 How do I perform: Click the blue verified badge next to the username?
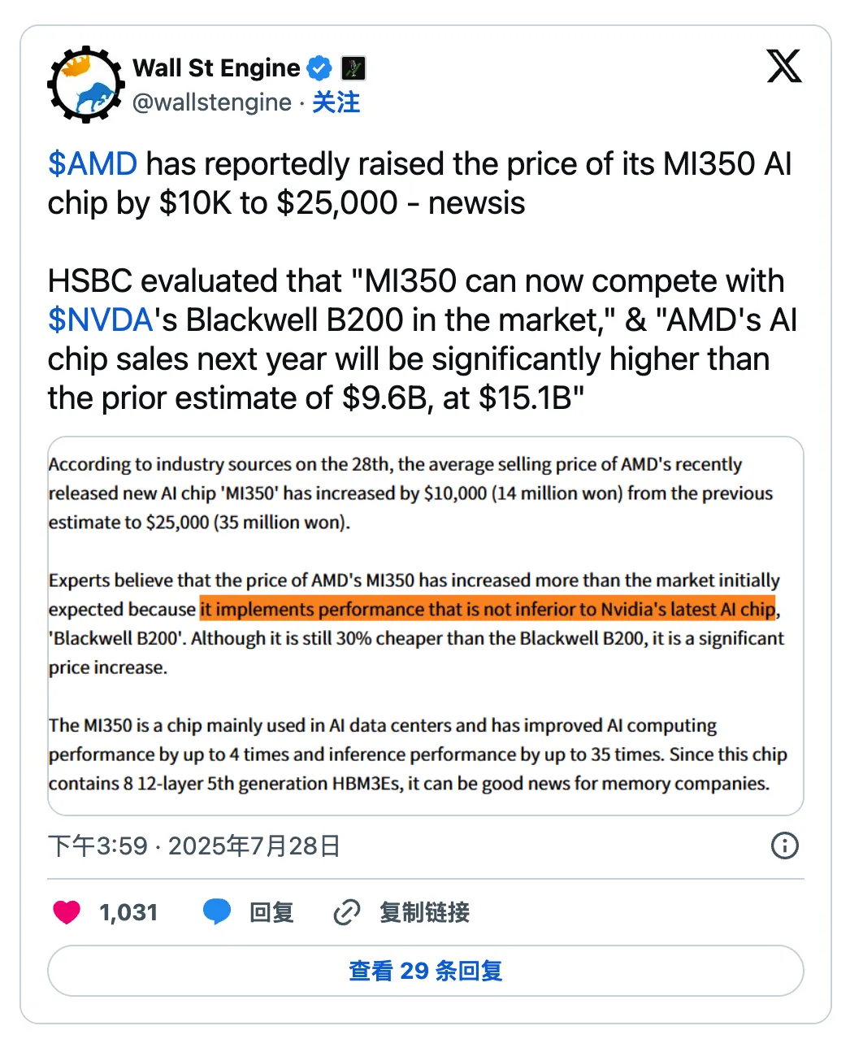(x=319, y=68)
